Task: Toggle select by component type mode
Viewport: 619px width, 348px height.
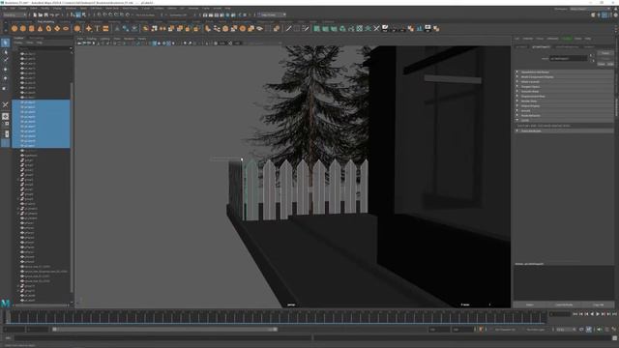Action: pos(84,15)
